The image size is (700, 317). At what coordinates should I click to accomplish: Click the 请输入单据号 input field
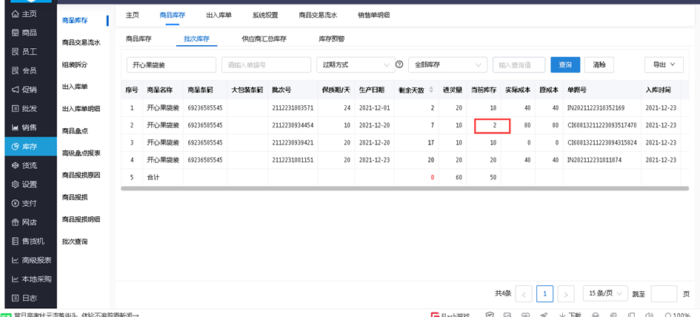coord(266,65)
